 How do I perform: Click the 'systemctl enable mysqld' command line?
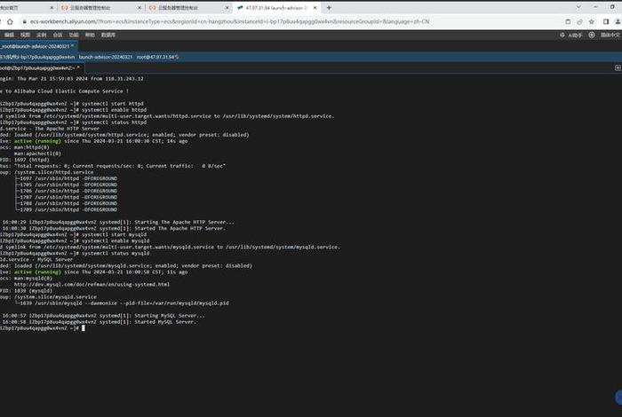click(x=116, y=240)
